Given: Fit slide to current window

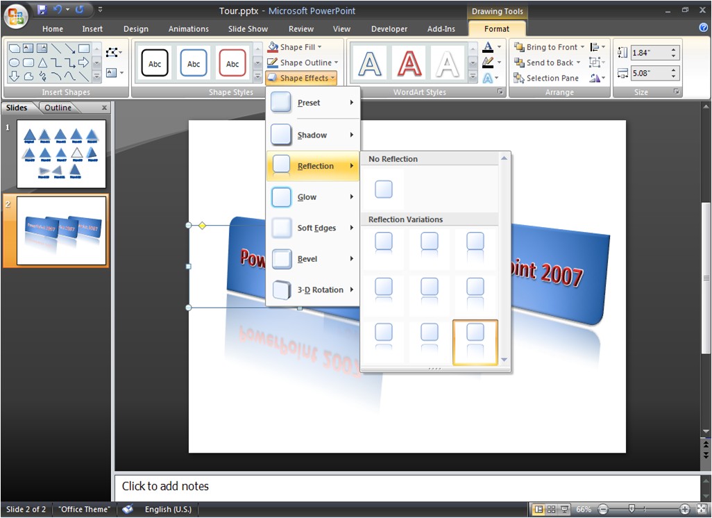Looking at the screenshot, I should (x=702, y=510).
